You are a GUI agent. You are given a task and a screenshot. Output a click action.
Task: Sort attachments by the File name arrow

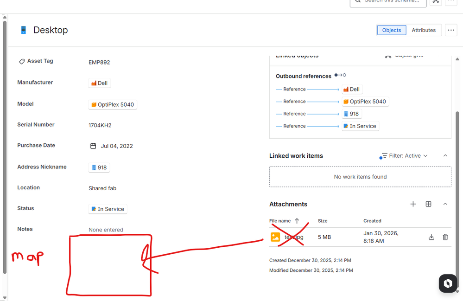297,221
